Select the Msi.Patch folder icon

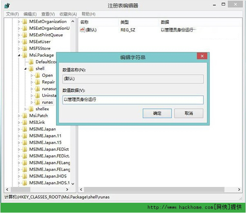coord(25,116)
